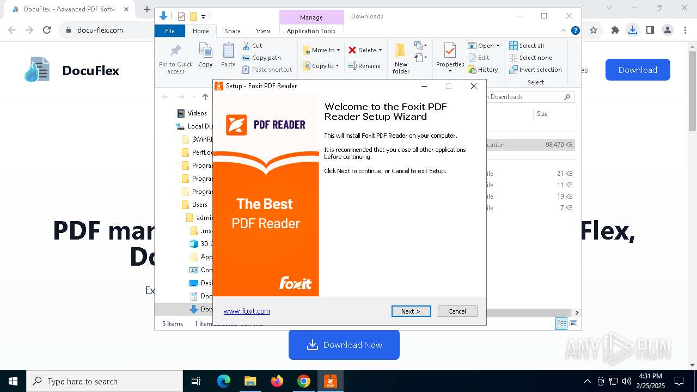Click Paste shortcut in the ribbon
697x392 pixels.
pyautogui.click(x=267, y=70)
